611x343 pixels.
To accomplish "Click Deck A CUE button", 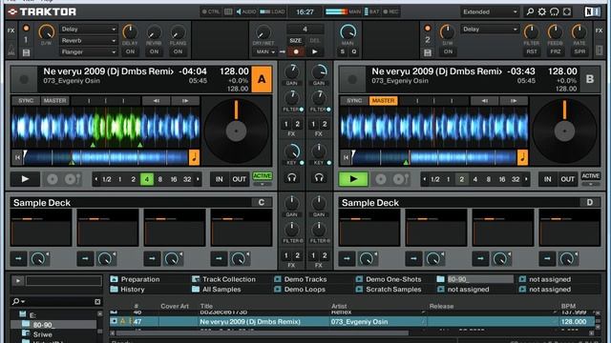I will (53, 179).
